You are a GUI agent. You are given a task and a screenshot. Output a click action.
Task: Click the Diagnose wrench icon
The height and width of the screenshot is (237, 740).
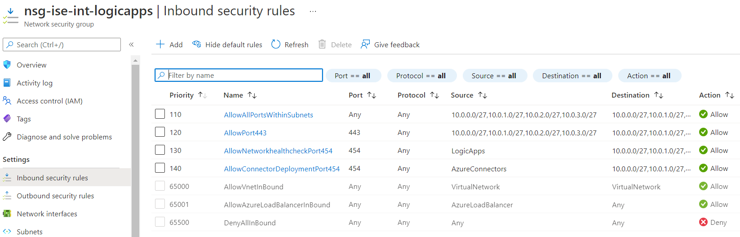tap(7, 137)
